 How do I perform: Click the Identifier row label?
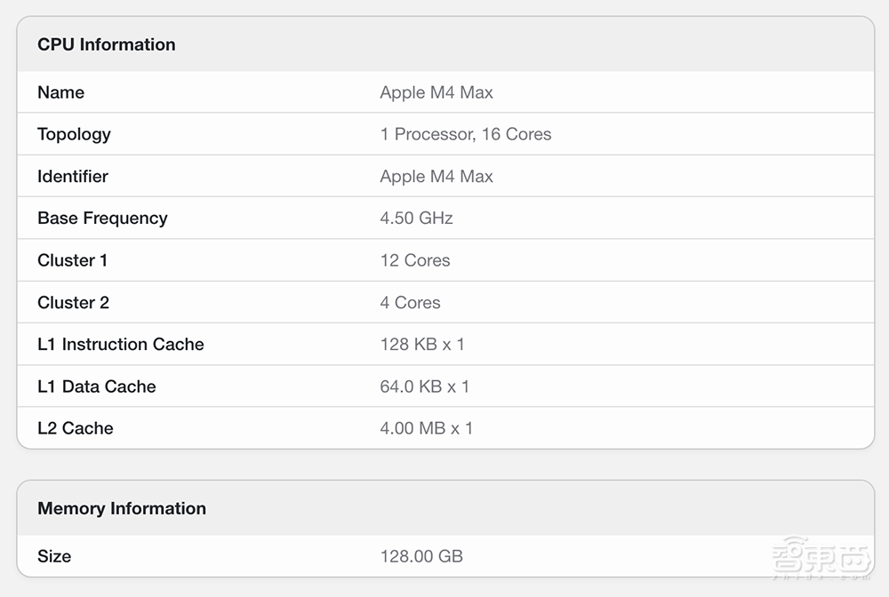[x=72, y=176]
